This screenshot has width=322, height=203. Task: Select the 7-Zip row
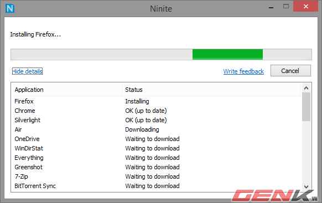(x=156, y=176)
